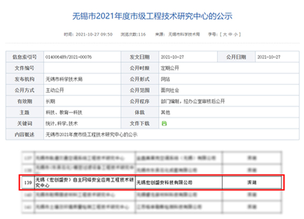Click the 关键词 value 统计,科学,技术
This screenshot has width=304, height=219.
(61, 124)
